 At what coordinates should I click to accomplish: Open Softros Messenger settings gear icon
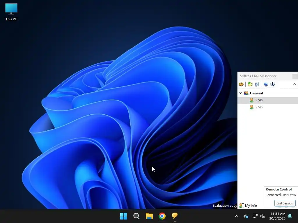coord(241,84)
